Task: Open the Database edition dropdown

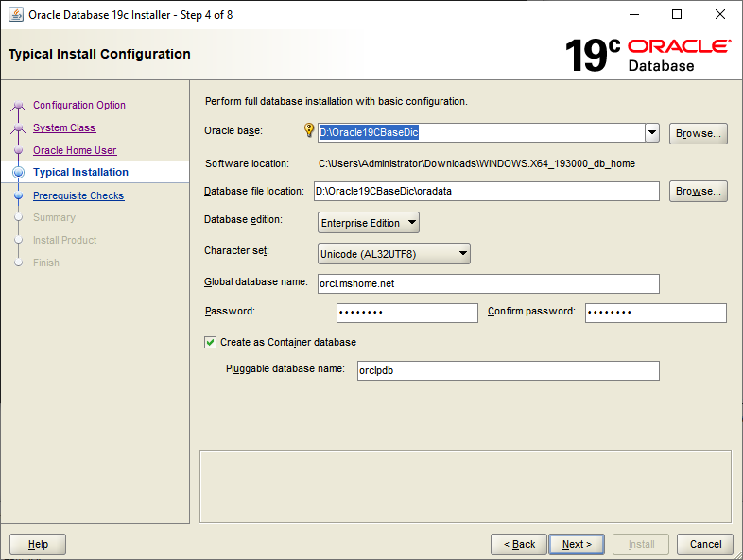Action: point(368,223)
